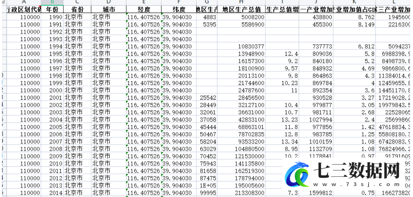Select column J value 1027994
The image size is (413, 197).
click(x=316, y=120)
